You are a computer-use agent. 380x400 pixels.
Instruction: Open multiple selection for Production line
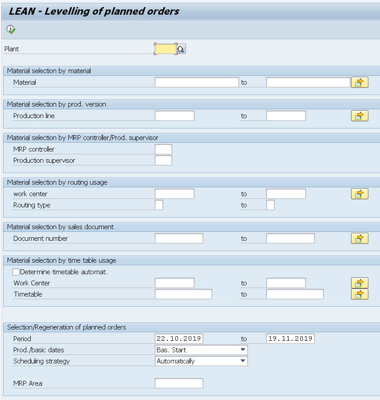pos(359,116)
